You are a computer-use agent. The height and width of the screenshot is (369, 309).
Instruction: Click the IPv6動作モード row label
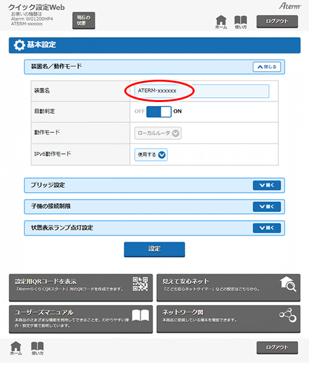click(53, 154)
